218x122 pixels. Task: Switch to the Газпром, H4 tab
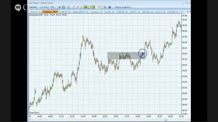click(96, 12)
